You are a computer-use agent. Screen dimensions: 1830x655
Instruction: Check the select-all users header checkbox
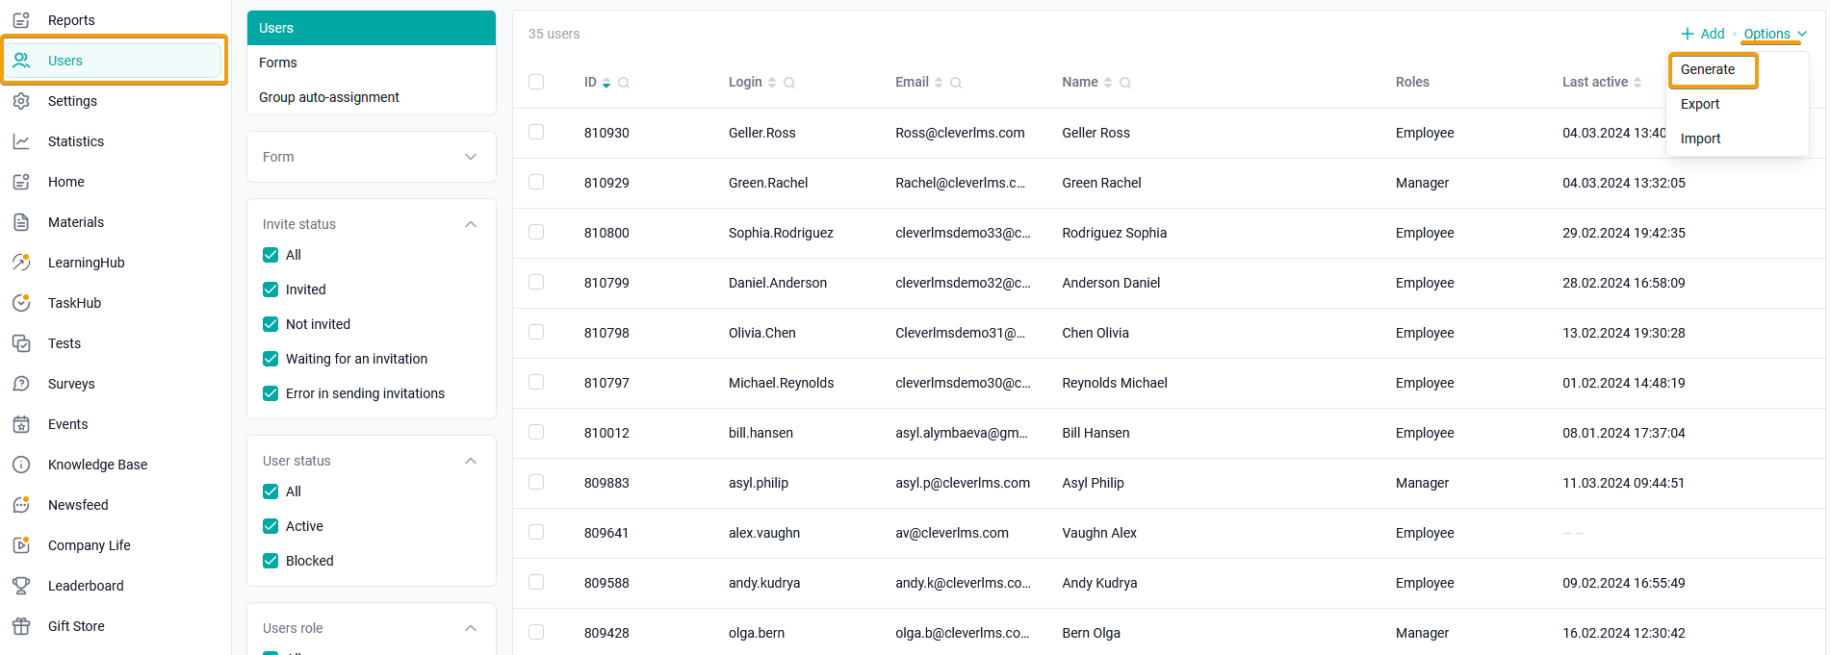coord(536,82)
